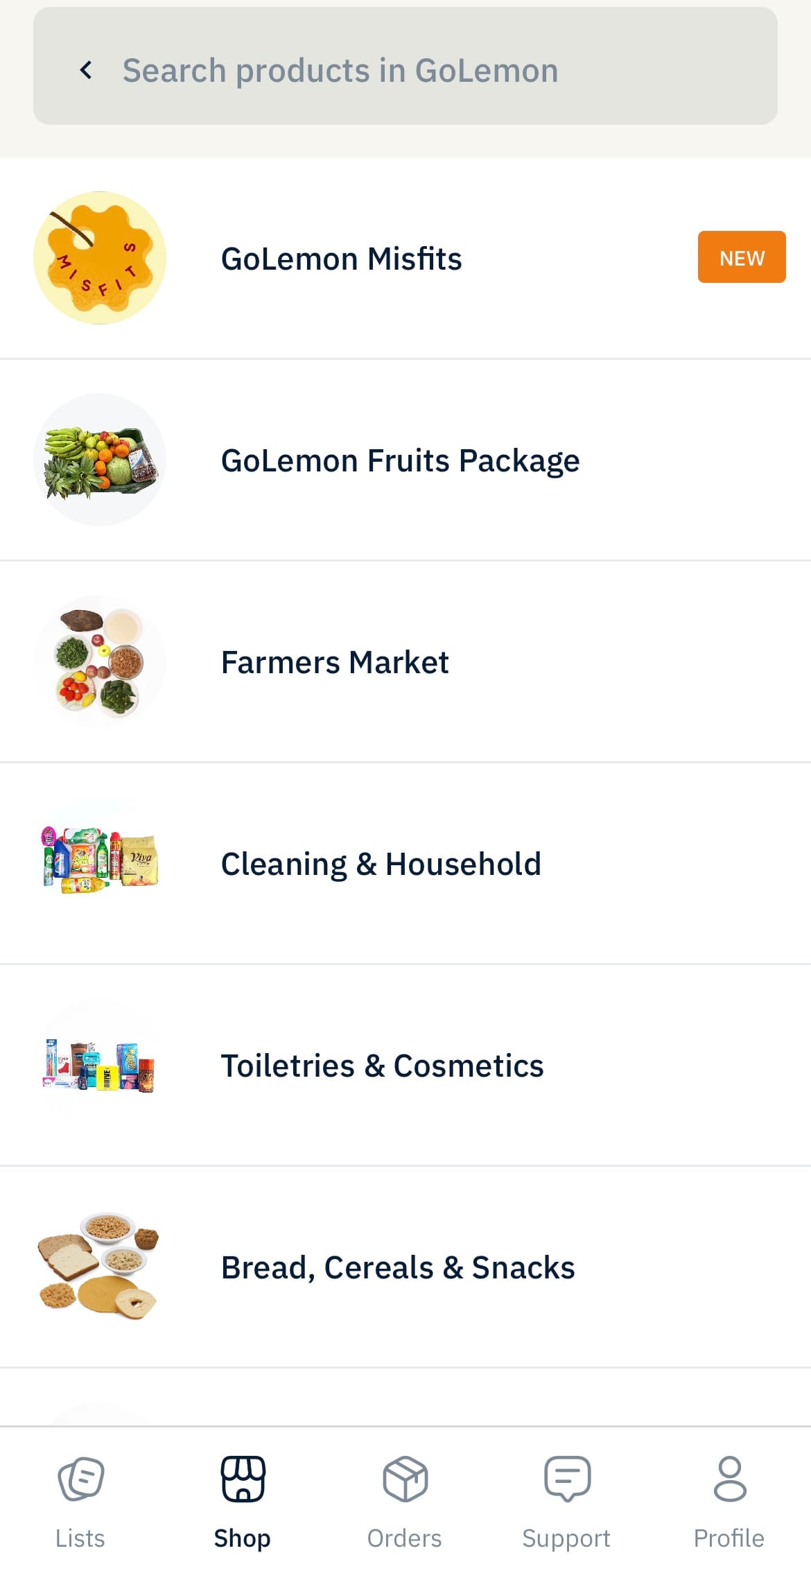Tap the fruits basket category image
This screenshot has height=1571, width=811.
pyautogui.click(x=100, y=460)
